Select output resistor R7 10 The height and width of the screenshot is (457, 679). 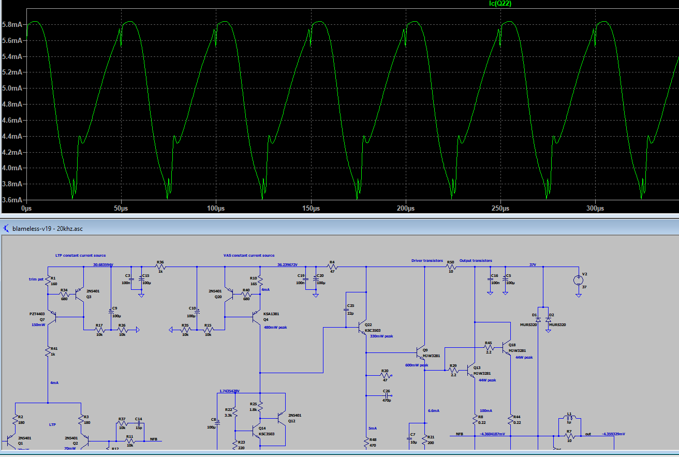569,435
